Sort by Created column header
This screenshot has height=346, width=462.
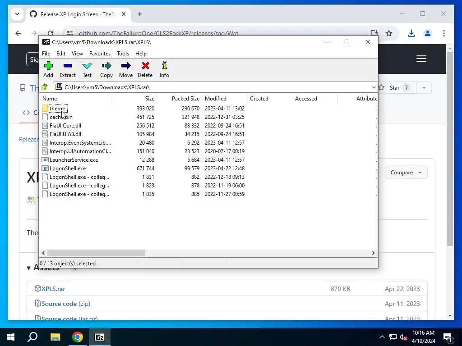pos(270,99)
